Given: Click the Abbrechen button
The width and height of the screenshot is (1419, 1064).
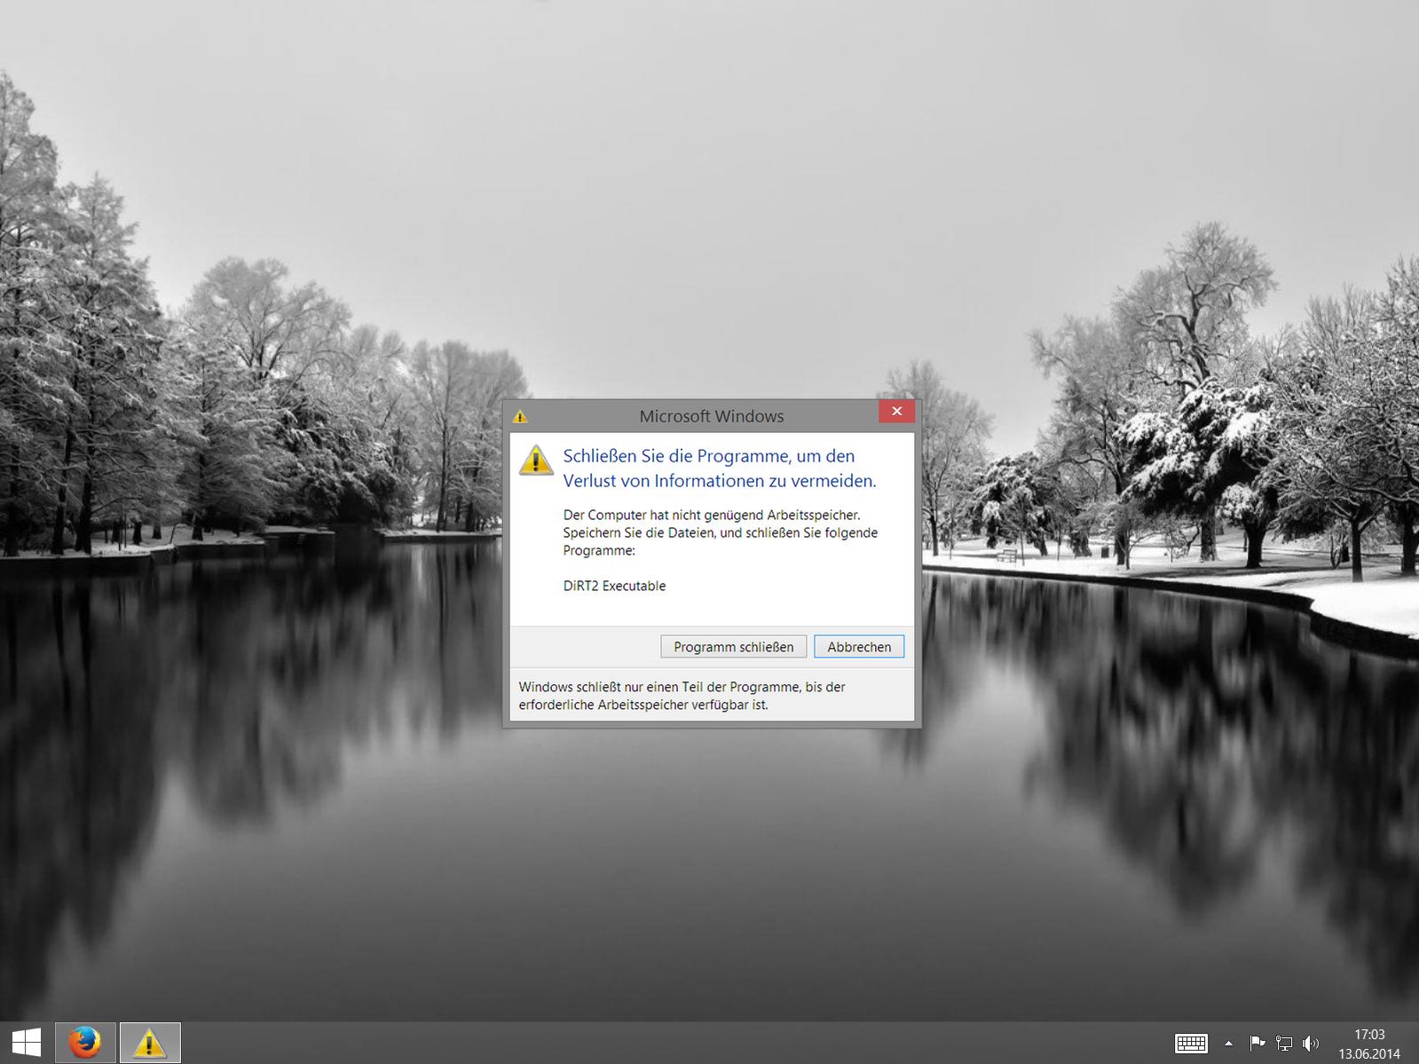Looking at the screenshot, I should click(x=859, y=646).
